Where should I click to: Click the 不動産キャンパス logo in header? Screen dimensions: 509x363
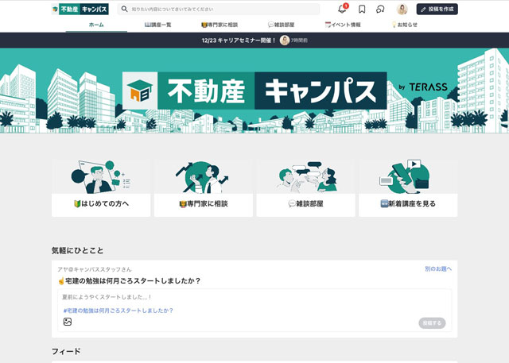point(80,9)
